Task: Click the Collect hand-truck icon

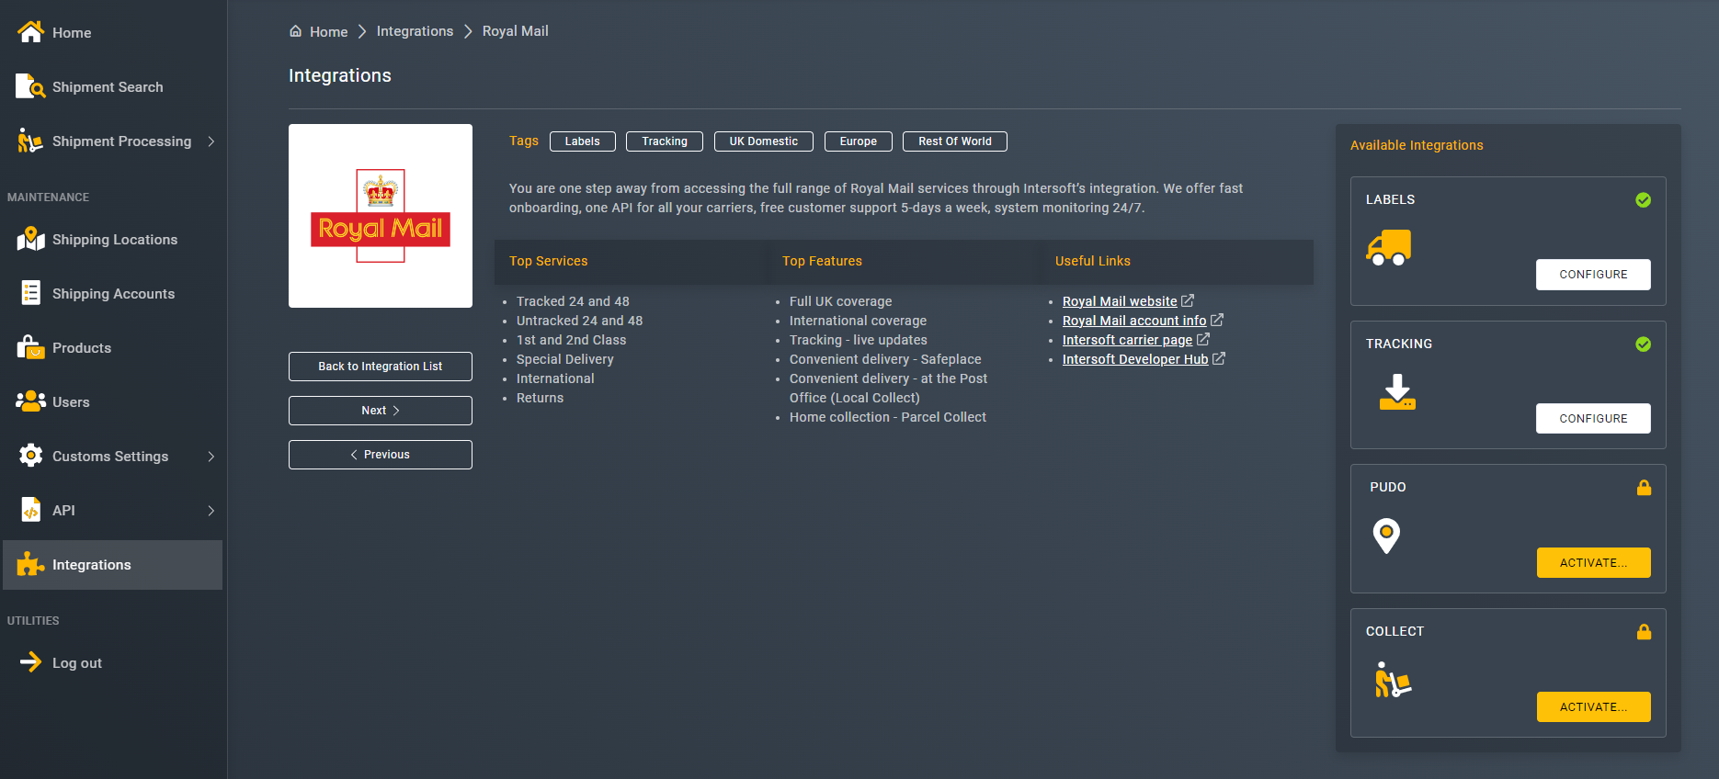Action: pos(1393,680)
